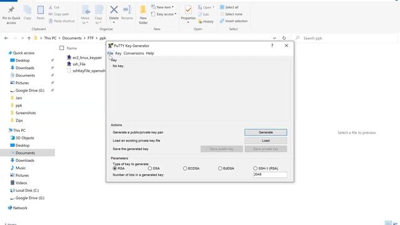
Task: Click the Name column header
Action: [x=72, y=48]
